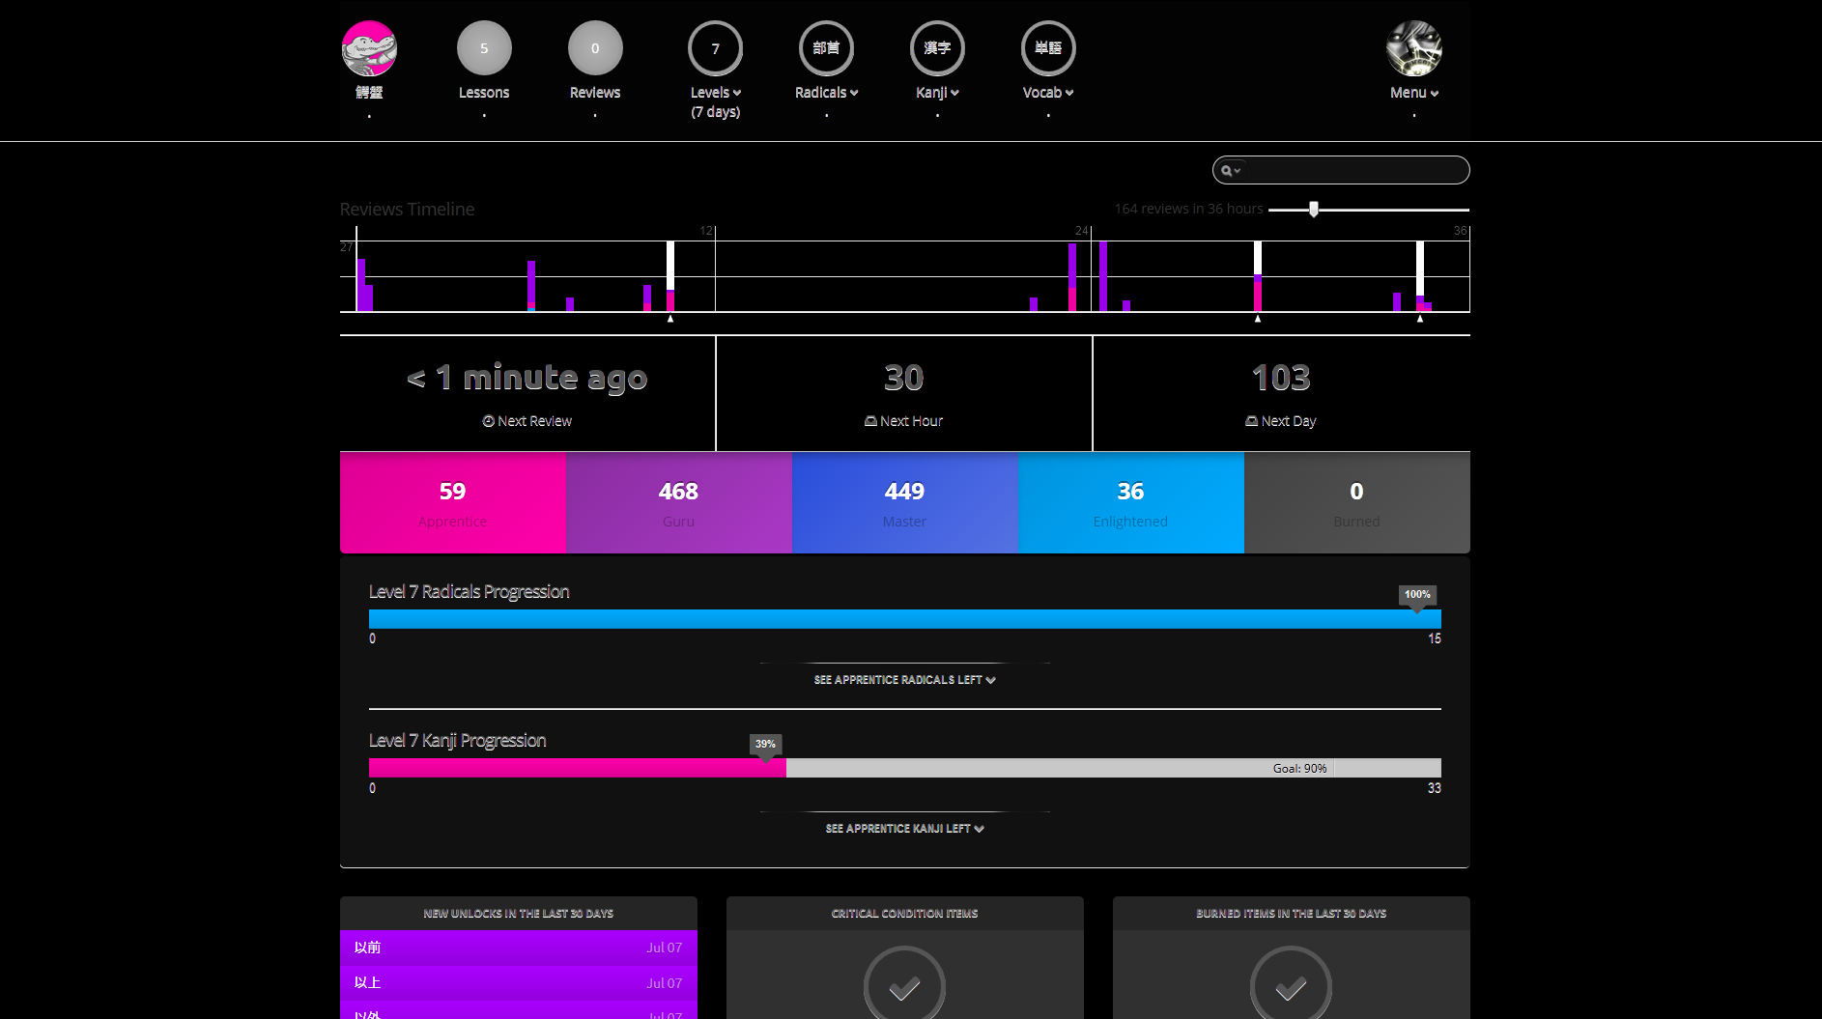Click the Vocab 単語 icon

click(1047, 47)
